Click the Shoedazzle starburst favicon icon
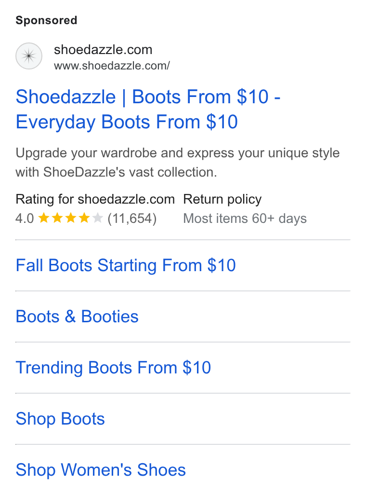The width and height of the screenshot is (366, 495). point(29,56)
